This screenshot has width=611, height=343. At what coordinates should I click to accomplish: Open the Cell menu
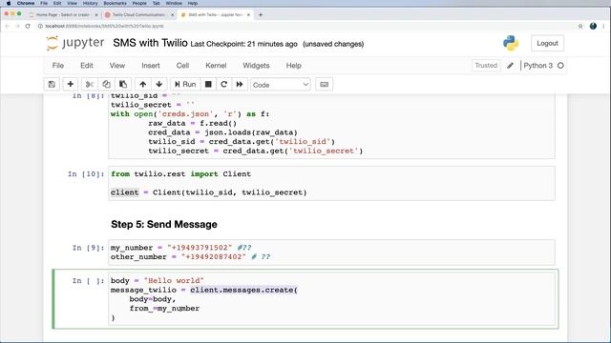click(x=182, y=66)
